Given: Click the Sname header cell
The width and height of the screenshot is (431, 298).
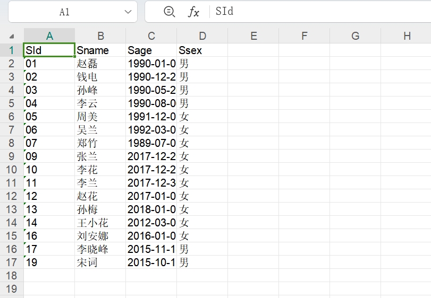Looking at the screenshot, I should coord(100,50).
